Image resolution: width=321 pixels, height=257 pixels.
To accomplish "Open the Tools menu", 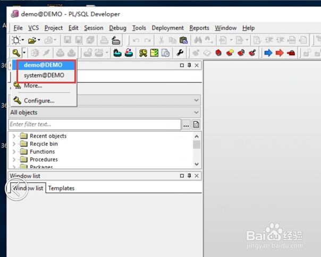I will click(139, 28).
